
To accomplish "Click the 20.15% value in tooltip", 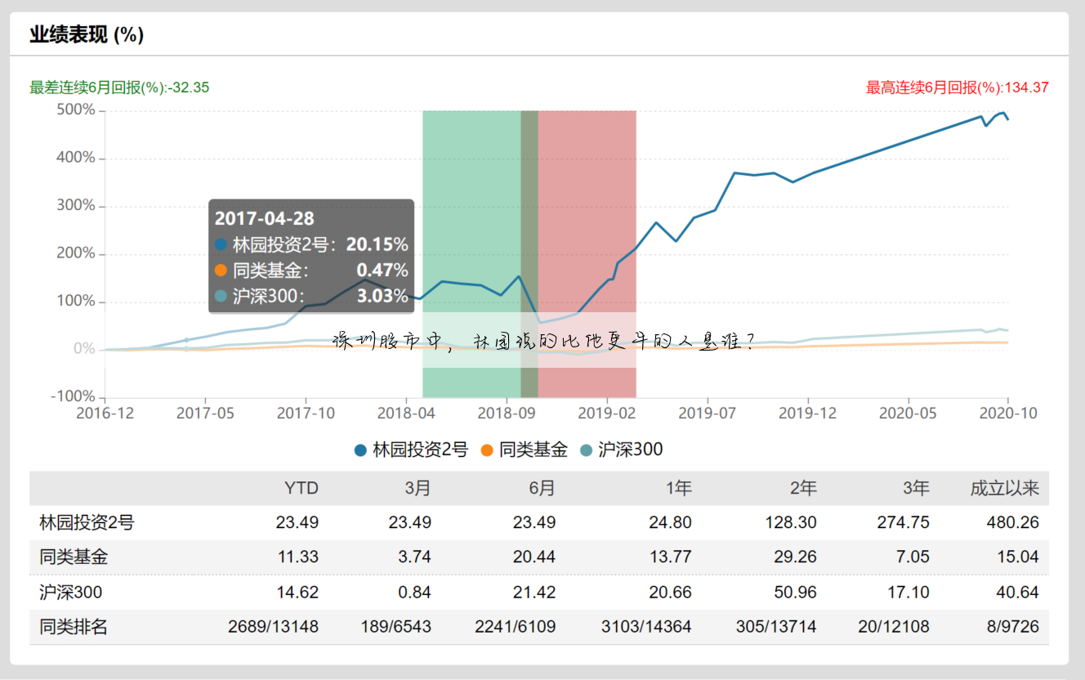I will point(377,244).
